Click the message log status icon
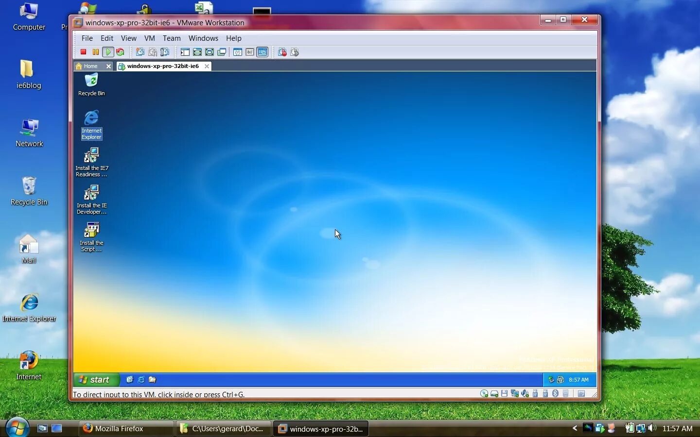700x437 pixels. [x=581, y=394]
